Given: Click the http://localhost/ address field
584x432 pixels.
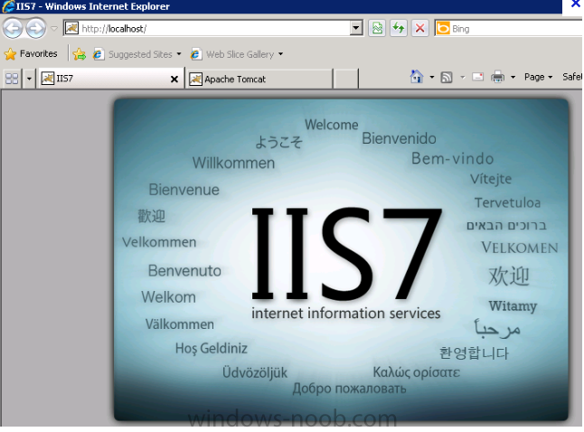Looking at the screenshot, I should pos(214,28).
